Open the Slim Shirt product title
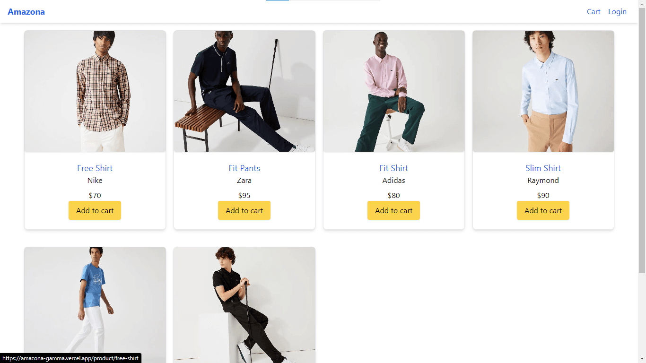646x363 pixels. pos(543,168)
